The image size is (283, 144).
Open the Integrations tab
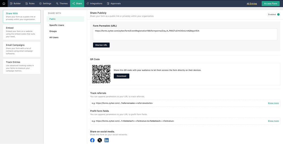point(95,3)
